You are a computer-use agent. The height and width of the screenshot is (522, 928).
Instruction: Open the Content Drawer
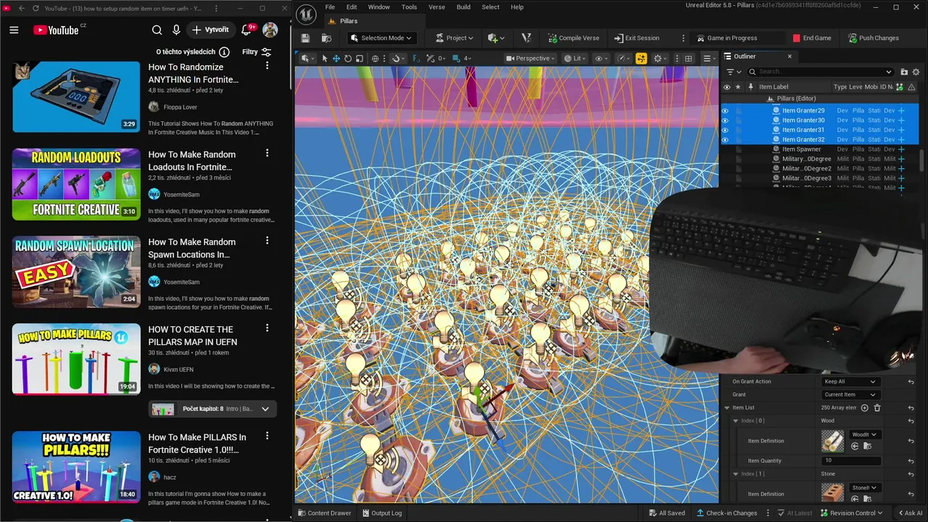(x=324, y=513)
